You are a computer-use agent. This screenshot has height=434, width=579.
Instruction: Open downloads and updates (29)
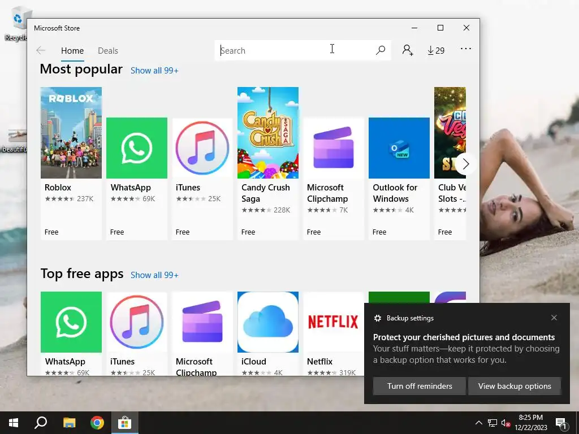coord(436,50)
